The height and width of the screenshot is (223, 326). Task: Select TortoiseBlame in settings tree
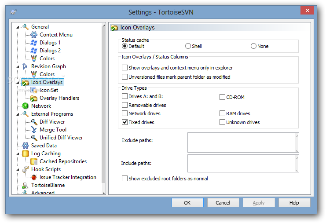[x=48, y=185]
